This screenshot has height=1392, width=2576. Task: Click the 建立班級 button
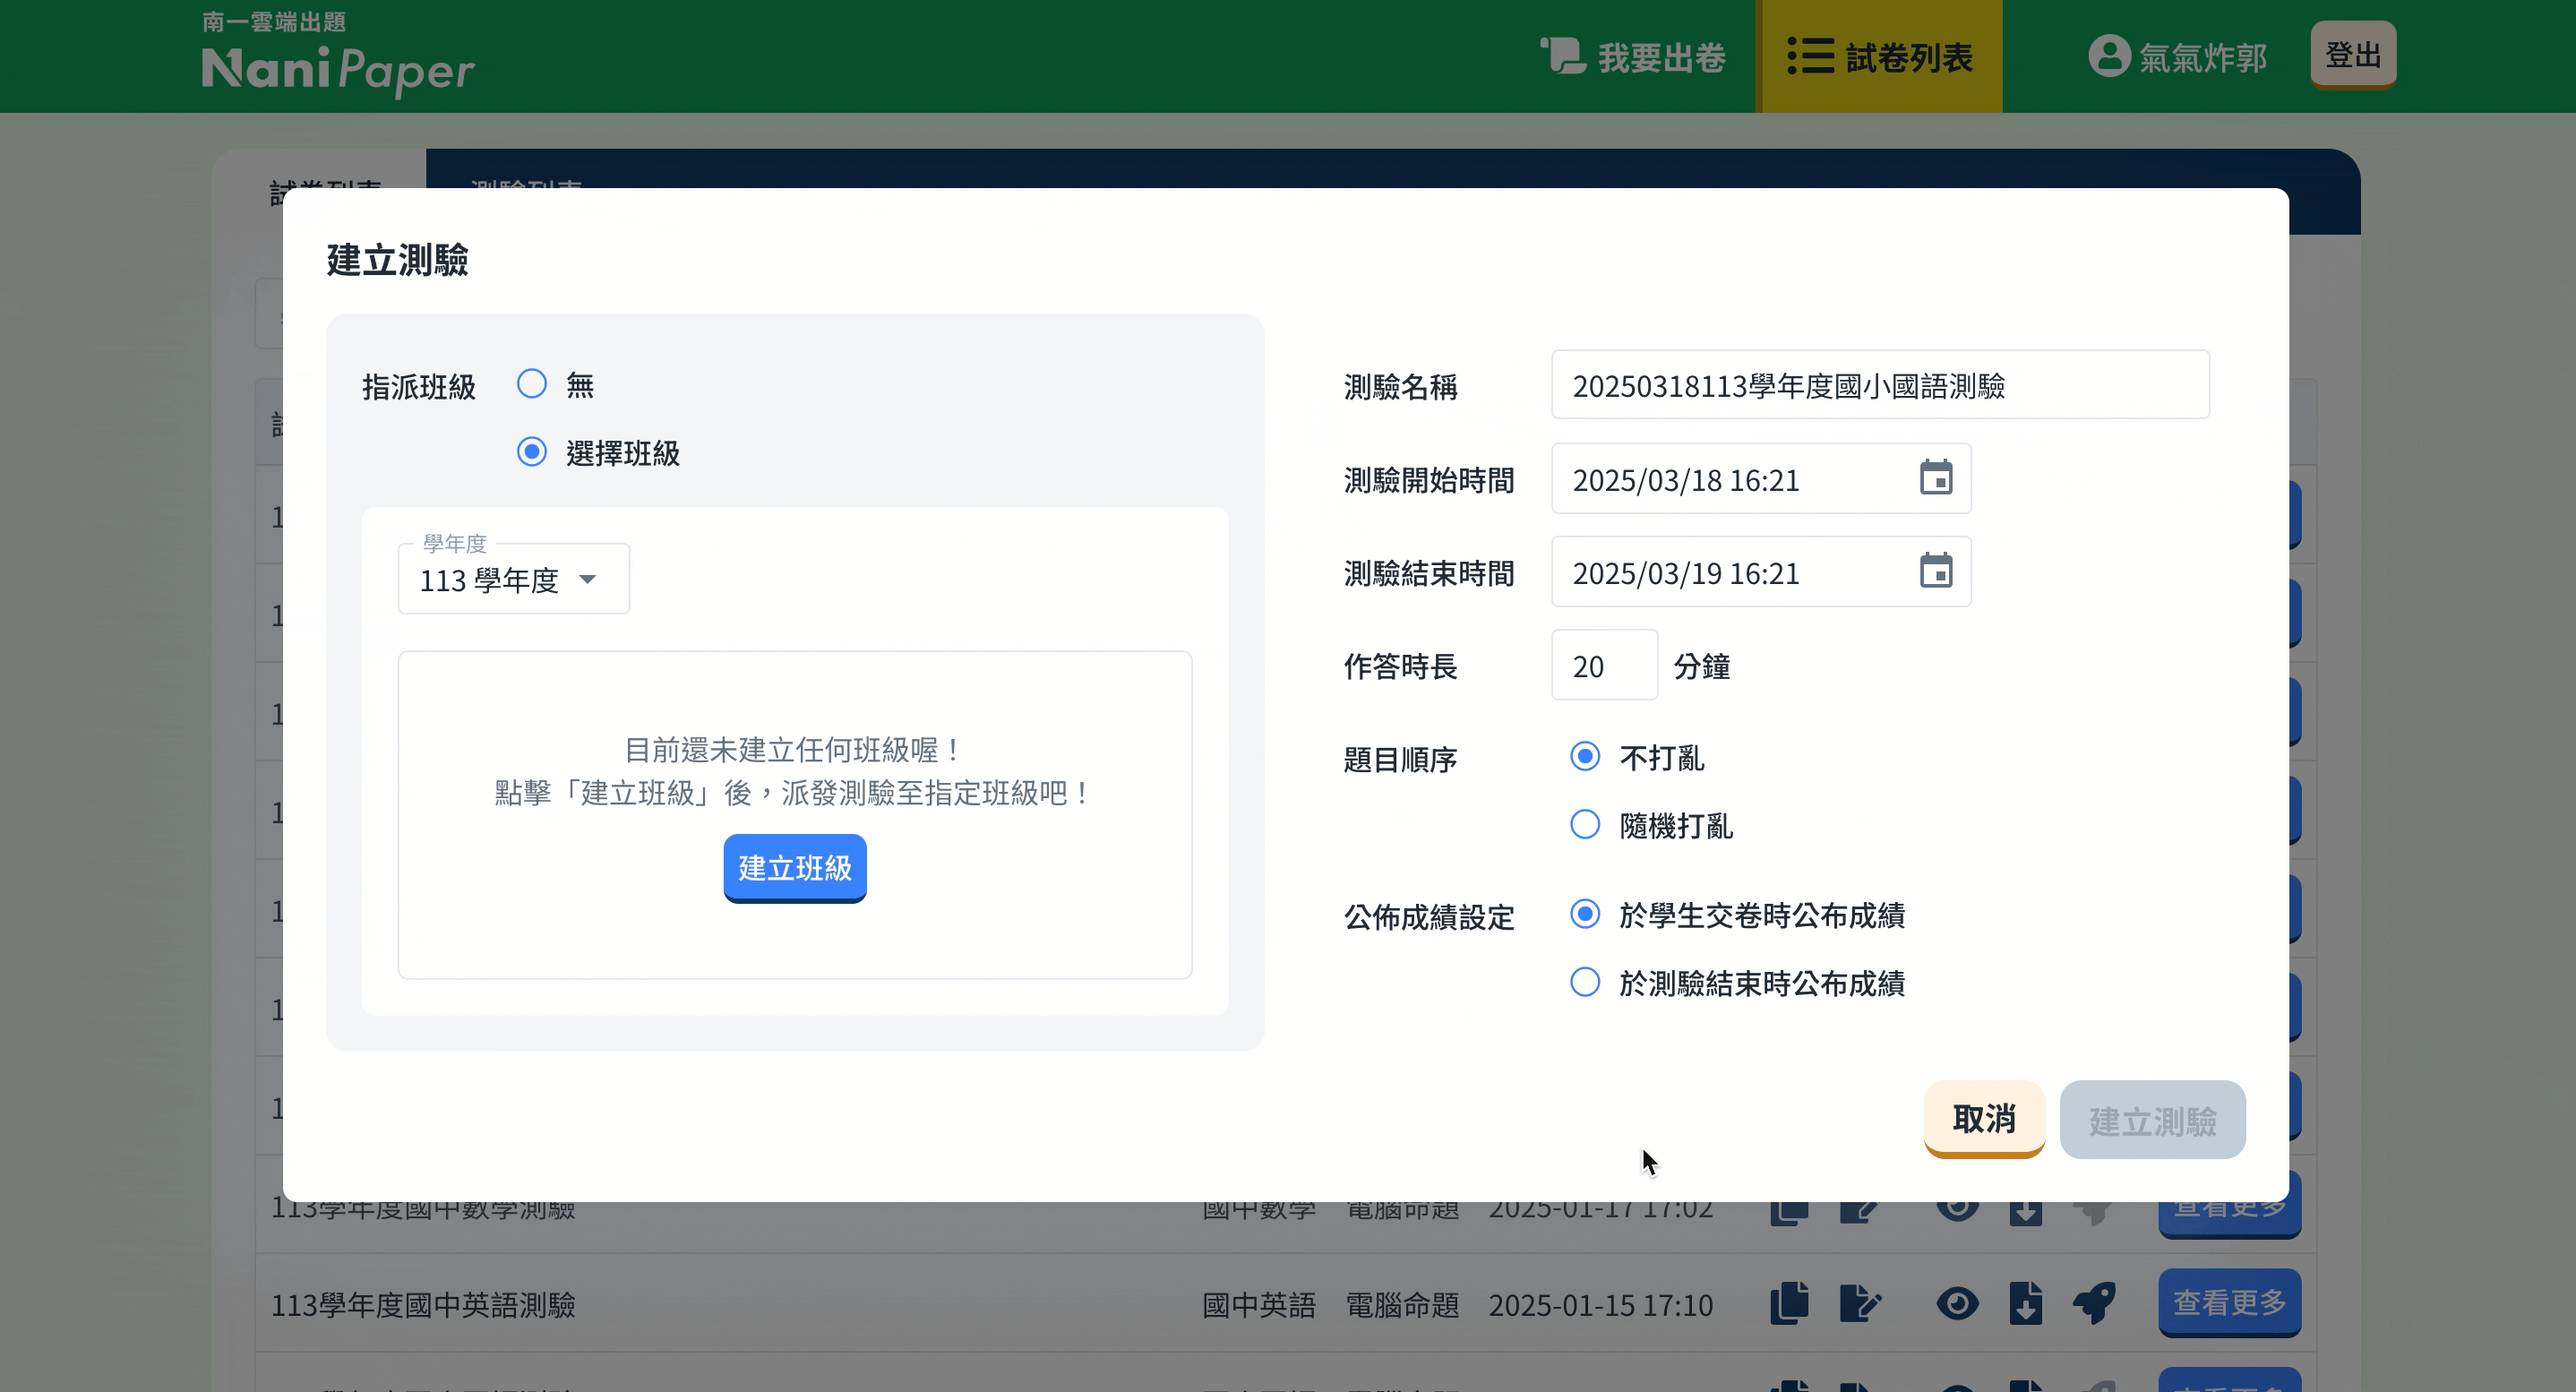click(795, 867)
